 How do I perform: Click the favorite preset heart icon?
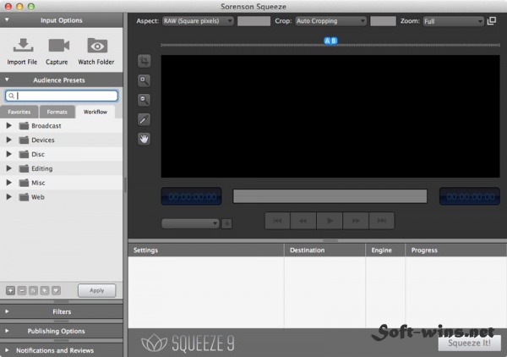(56, 291)
